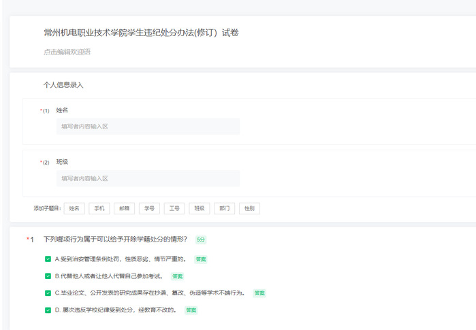Click the 5分 score badge on question 1

point(201,240)
